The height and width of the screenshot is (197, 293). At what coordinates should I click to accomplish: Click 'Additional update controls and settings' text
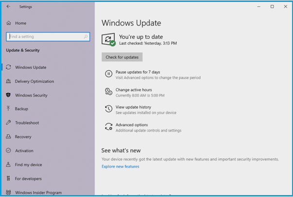148,130
